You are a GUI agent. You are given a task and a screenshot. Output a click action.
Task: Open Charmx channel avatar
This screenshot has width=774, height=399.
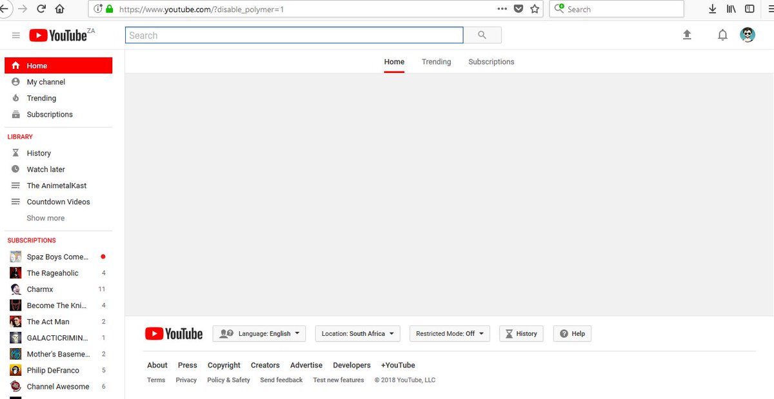[15, 289]
